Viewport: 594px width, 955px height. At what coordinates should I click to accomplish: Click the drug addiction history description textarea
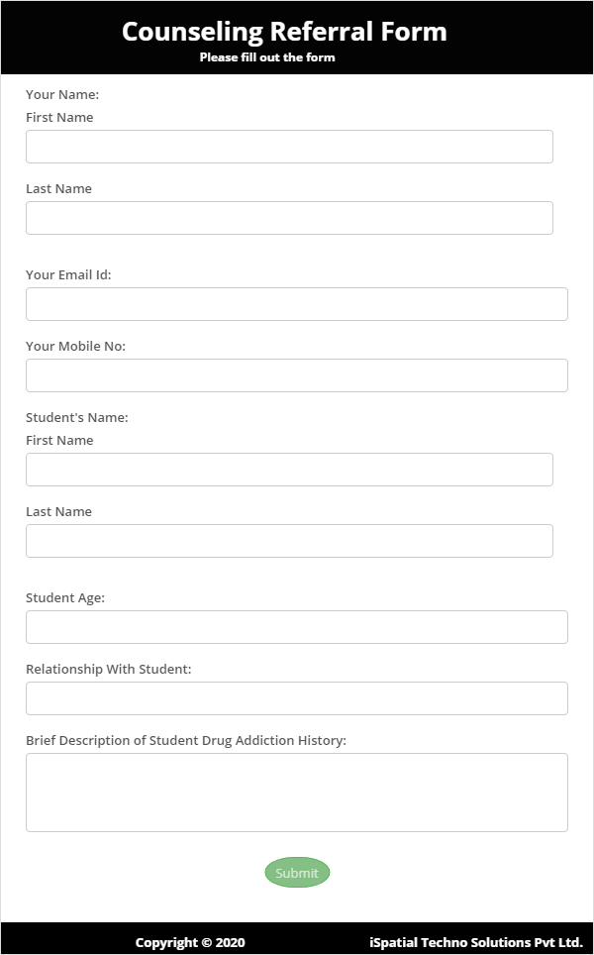tap(297, 793)
